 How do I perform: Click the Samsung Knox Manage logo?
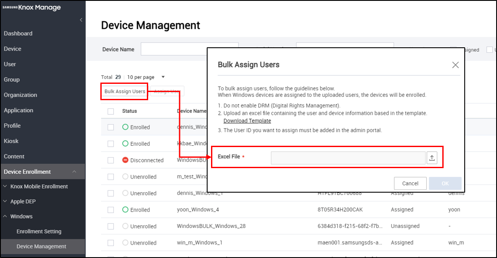(x=32, y=7)
